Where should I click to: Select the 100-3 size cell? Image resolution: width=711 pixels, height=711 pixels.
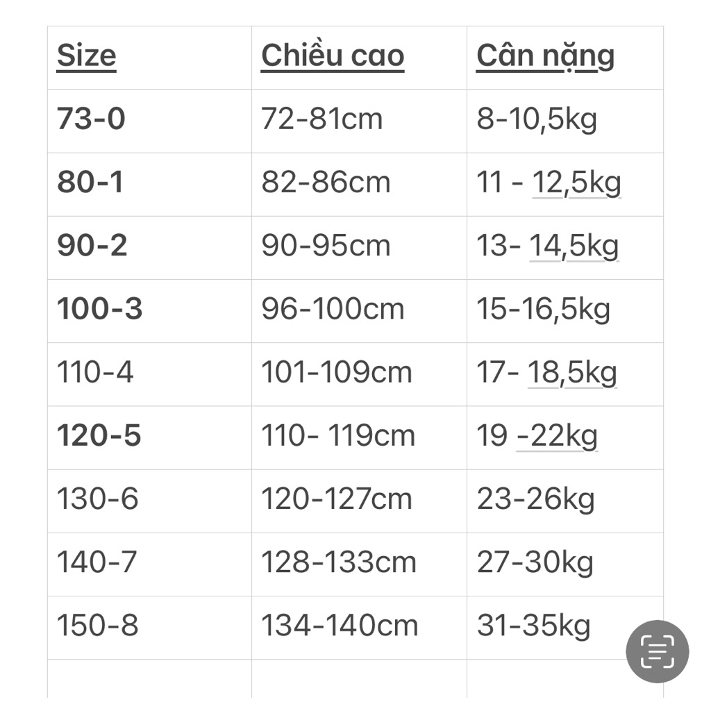click(99, 309)
